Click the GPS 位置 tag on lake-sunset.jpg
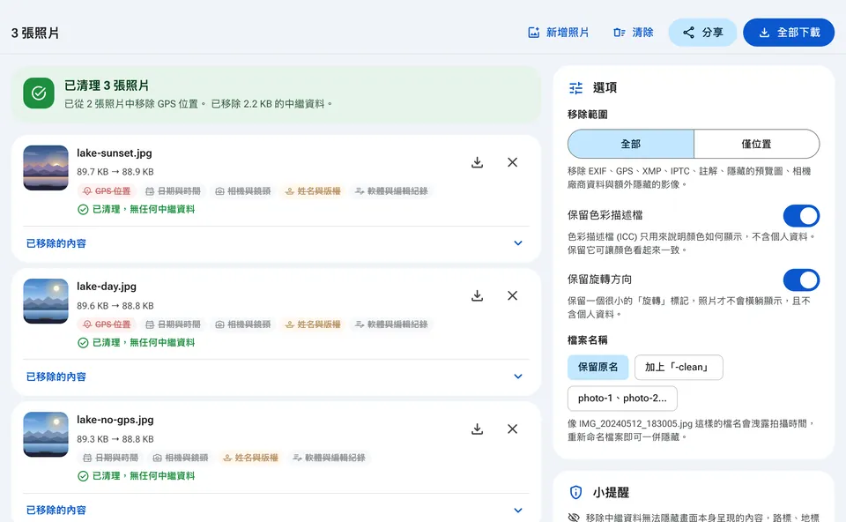This screenshot has height=522, width=846. point(107,191)
